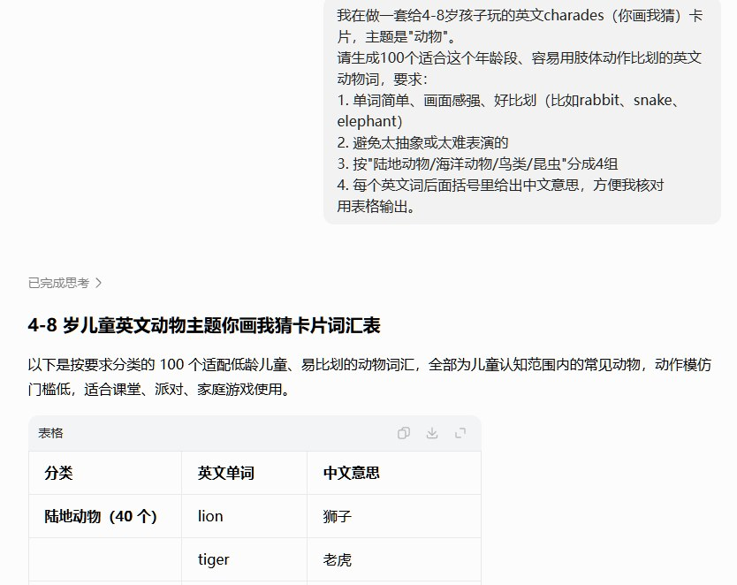Click the 狮子 translation cell
Viewport: 737px width, 585px height.
click(394, 516)
